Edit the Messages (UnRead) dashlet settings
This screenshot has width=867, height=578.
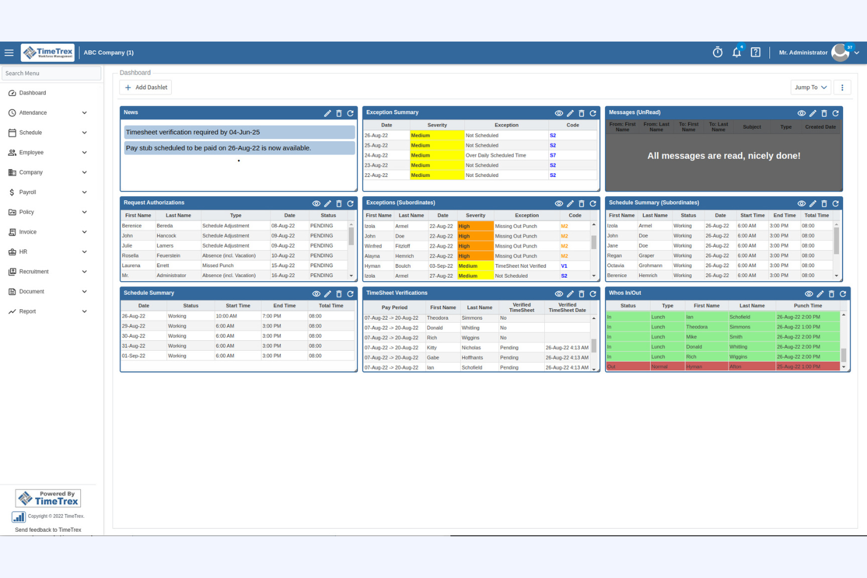point(813,113)
